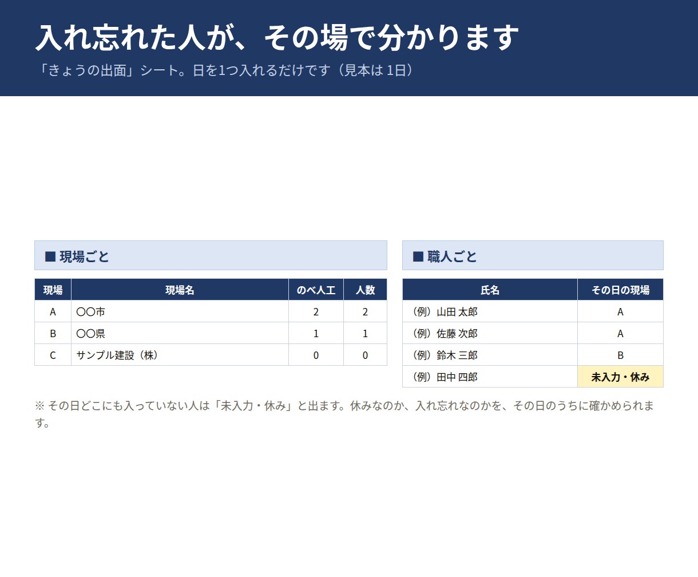This screenshot has height=577, width=698.
Task: Select the site code A cell in 〇〇市 row
Action: (53, 311)
